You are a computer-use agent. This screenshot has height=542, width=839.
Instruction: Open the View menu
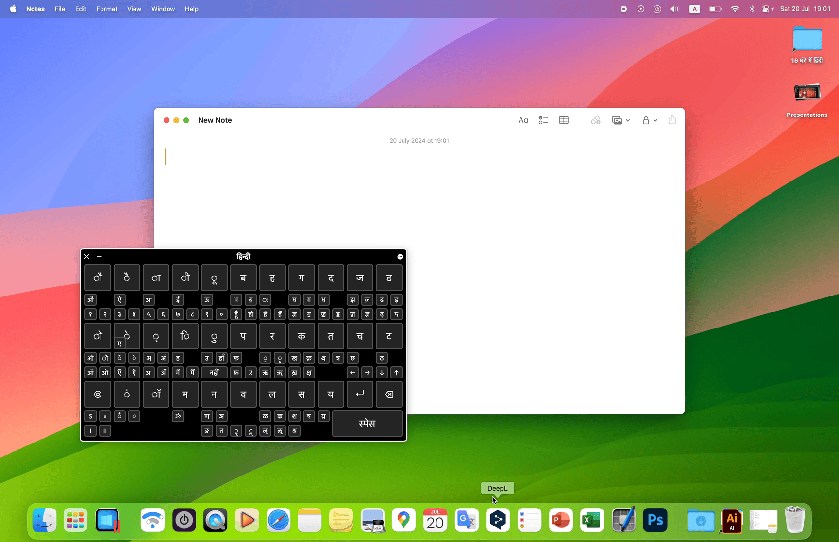[134, 9]
